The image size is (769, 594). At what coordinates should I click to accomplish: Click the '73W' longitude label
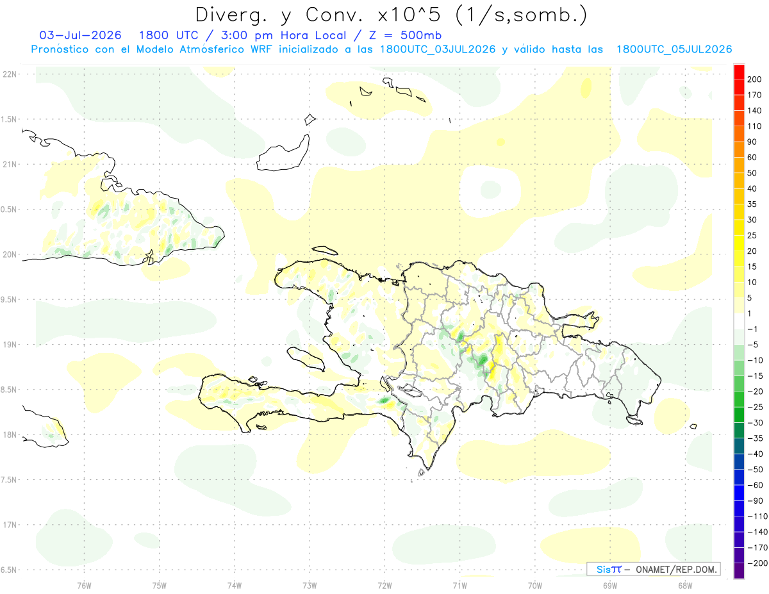310,585
